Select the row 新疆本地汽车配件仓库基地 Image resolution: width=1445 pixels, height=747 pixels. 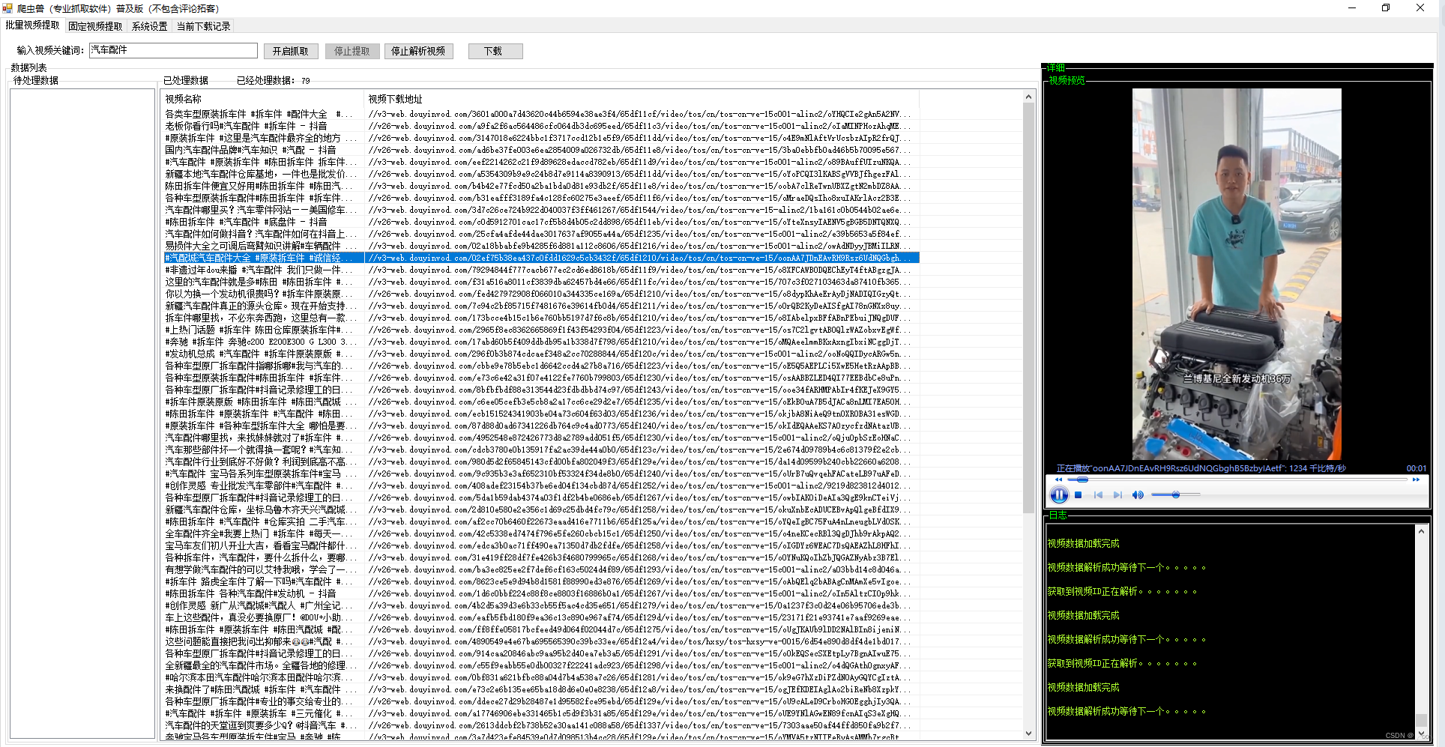[x=541, y=174]
